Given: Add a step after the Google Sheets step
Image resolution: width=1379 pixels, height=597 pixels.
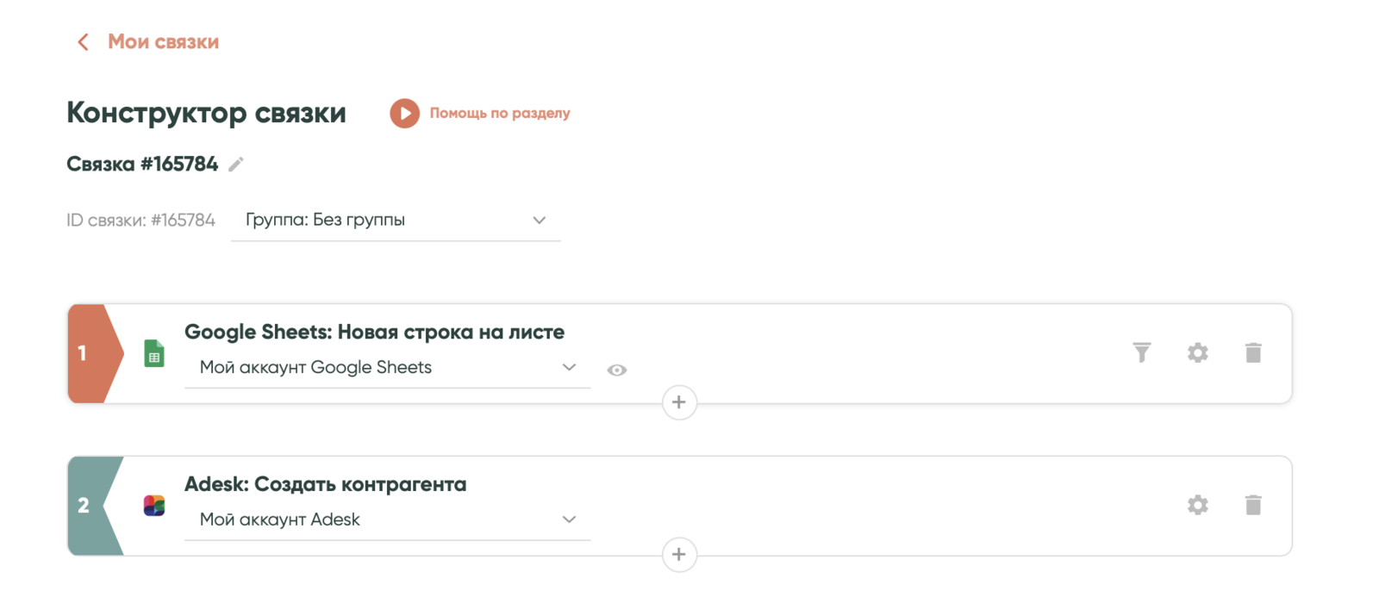Looking at the screenshot, I should (x=679, y=402).
